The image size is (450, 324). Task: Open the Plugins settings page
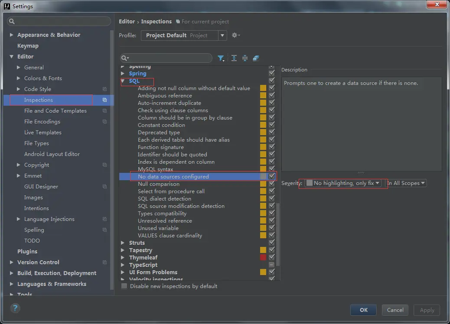(x=27, y=252)
